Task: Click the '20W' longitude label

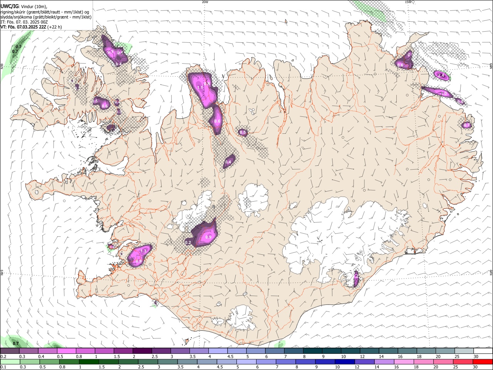Action: point(205,2)
